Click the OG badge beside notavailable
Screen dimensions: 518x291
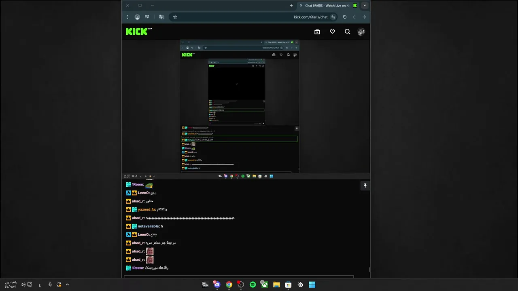click(x=134, y=226)
